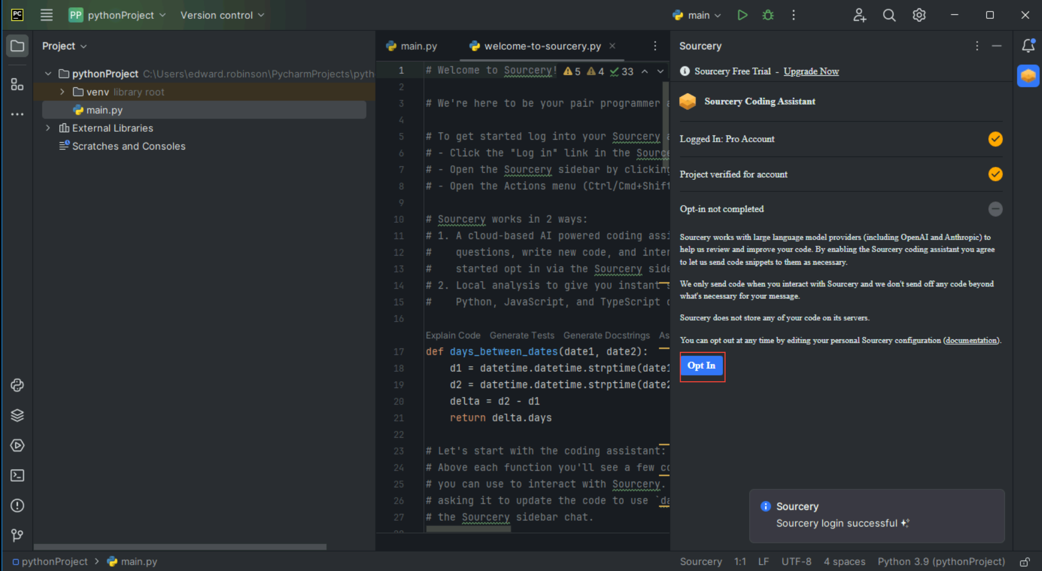Expand the venv folder
Screen dimensions: 1042x571
(62, 92)
